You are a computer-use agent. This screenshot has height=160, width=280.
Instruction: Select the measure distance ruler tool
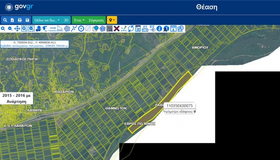coord(52,29)
